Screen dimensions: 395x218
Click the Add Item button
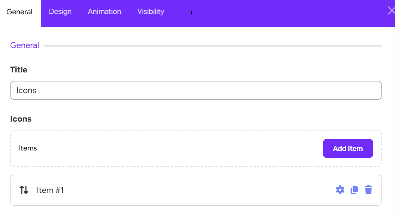pyautogui.click(x=348, y=149)
